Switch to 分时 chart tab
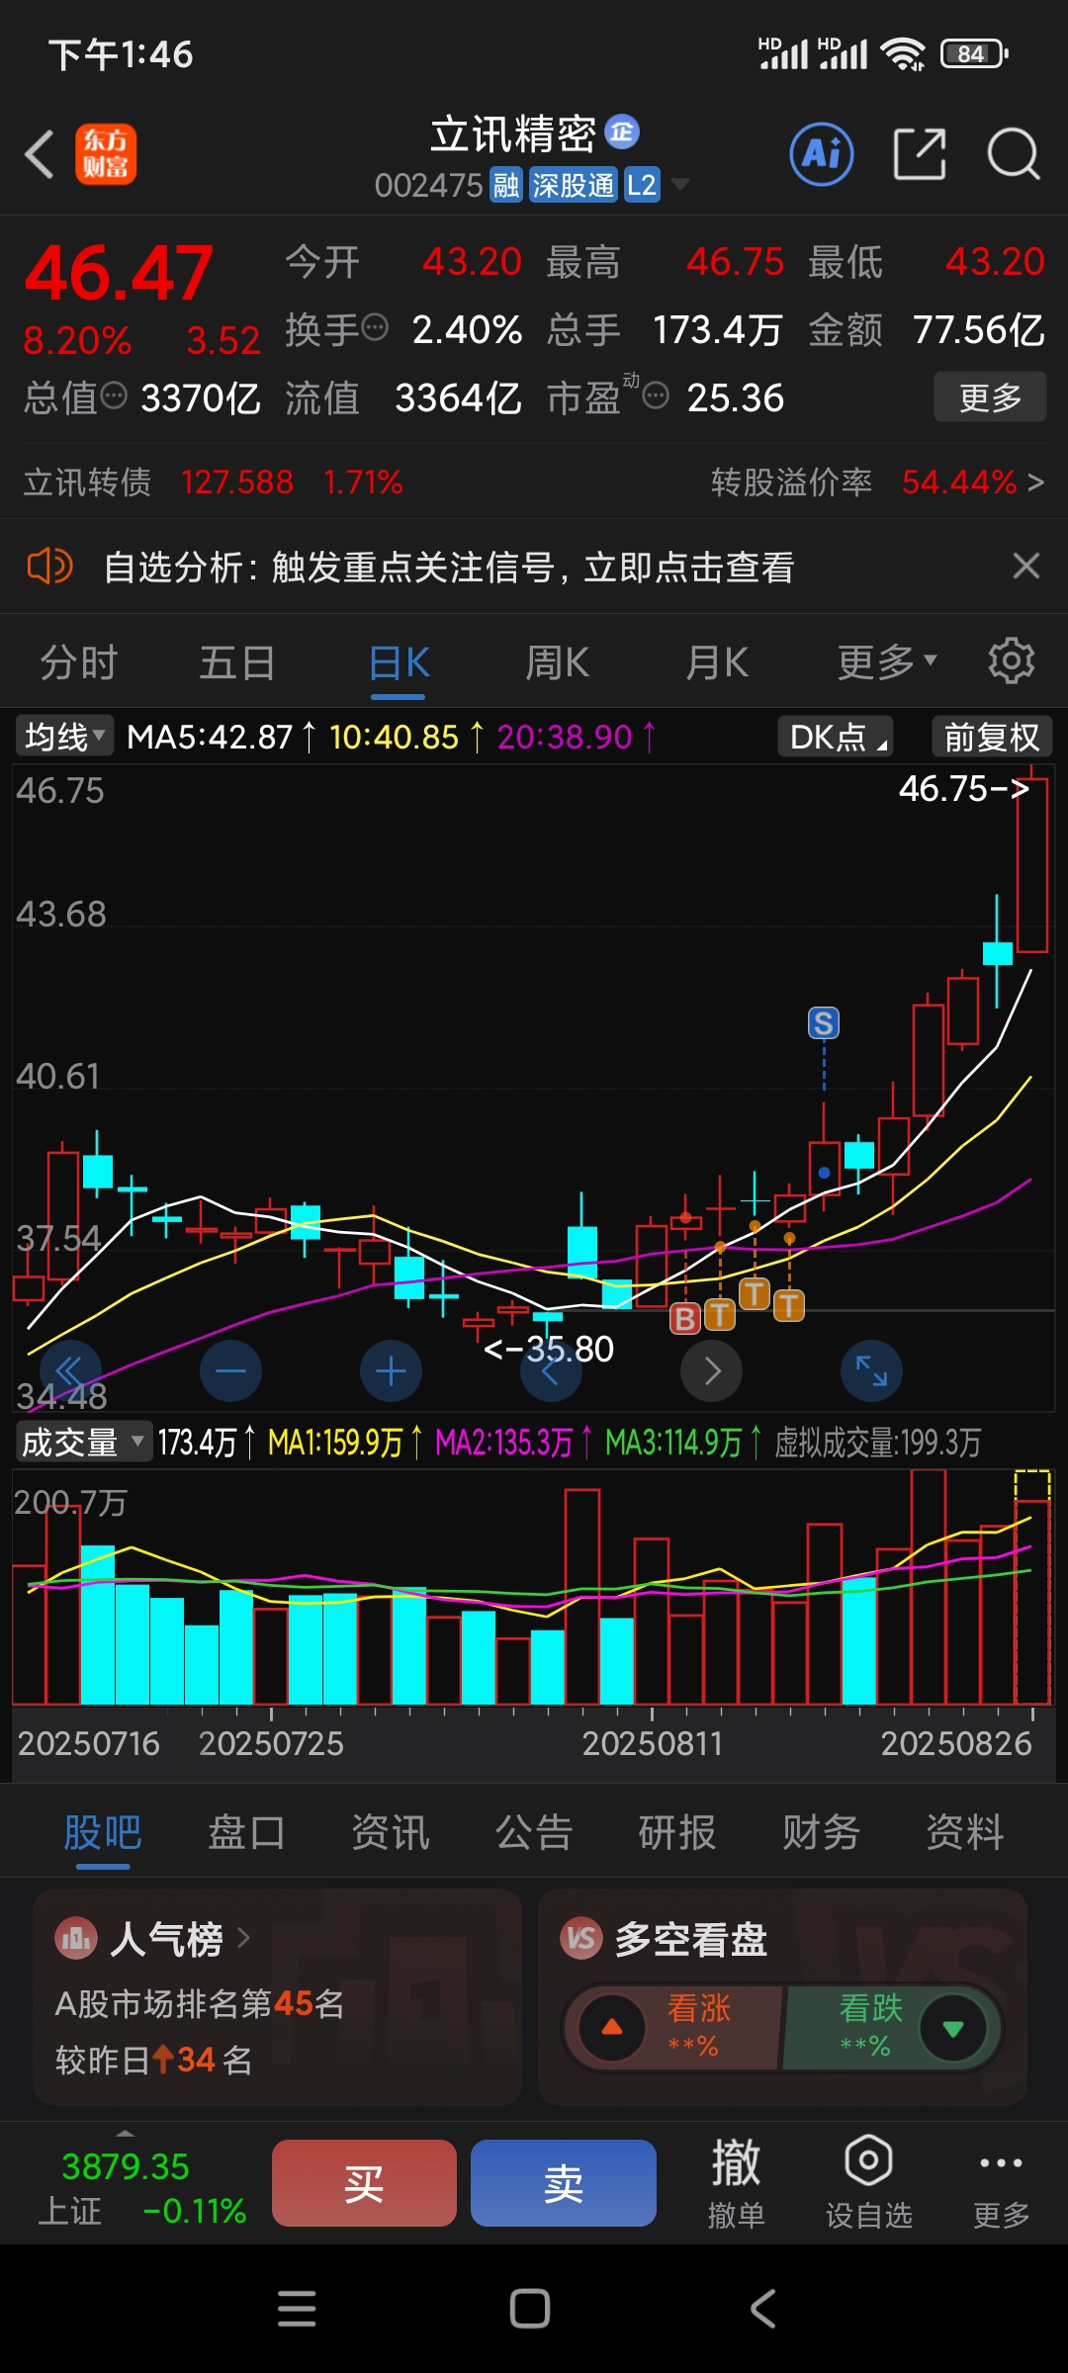 (79, 661)
